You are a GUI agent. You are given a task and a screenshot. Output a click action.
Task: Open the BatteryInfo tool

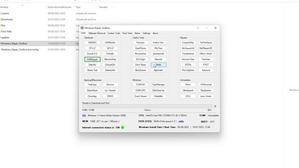coord(110,70)
